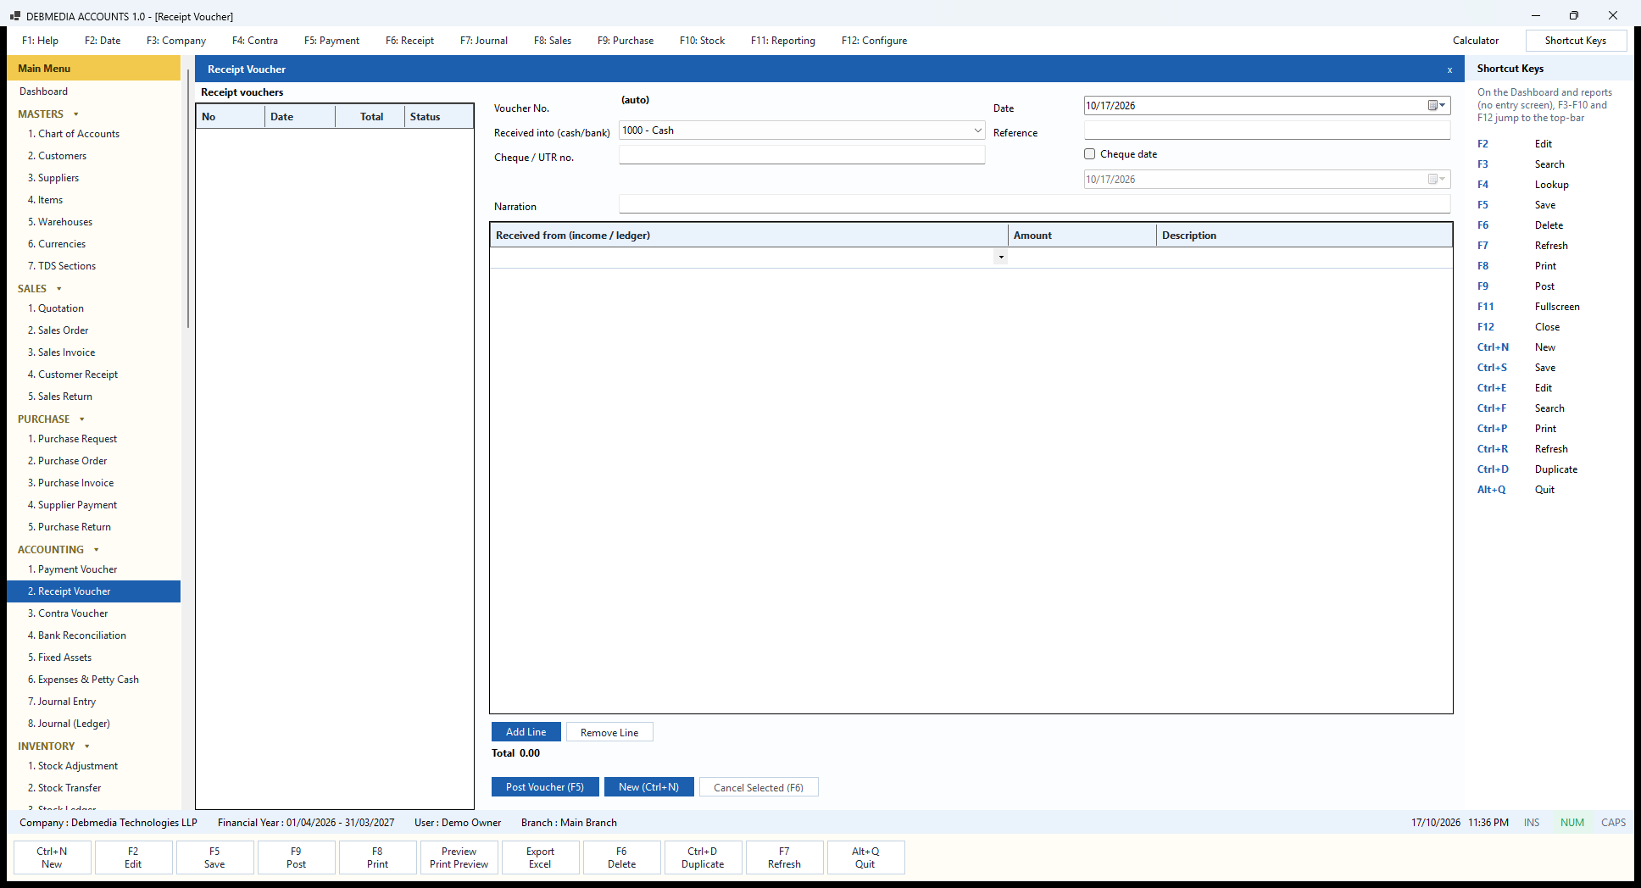Screen dimensions: 1641x888
Task: Sort receipt vouchers by Status column
Action: click(439, 117)
